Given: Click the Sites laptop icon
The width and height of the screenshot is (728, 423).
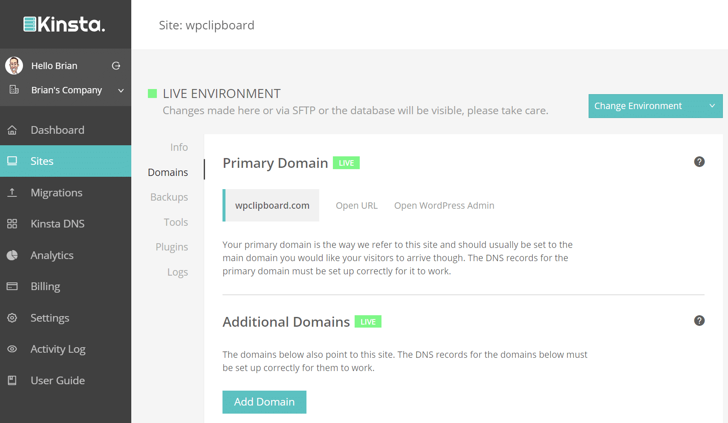Looking at the screenshot, I should point(12,161).
